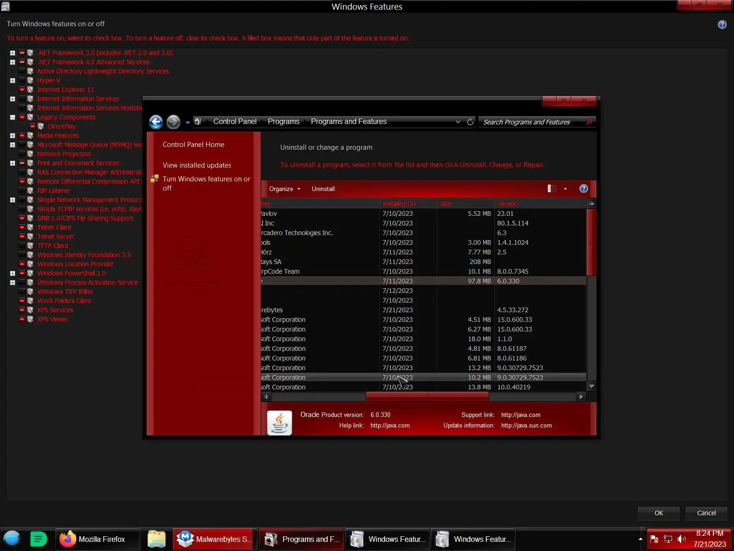Viewport: 734px width, 551px height.
Task: Sort programs by Version column
Action: click(540, 203)
